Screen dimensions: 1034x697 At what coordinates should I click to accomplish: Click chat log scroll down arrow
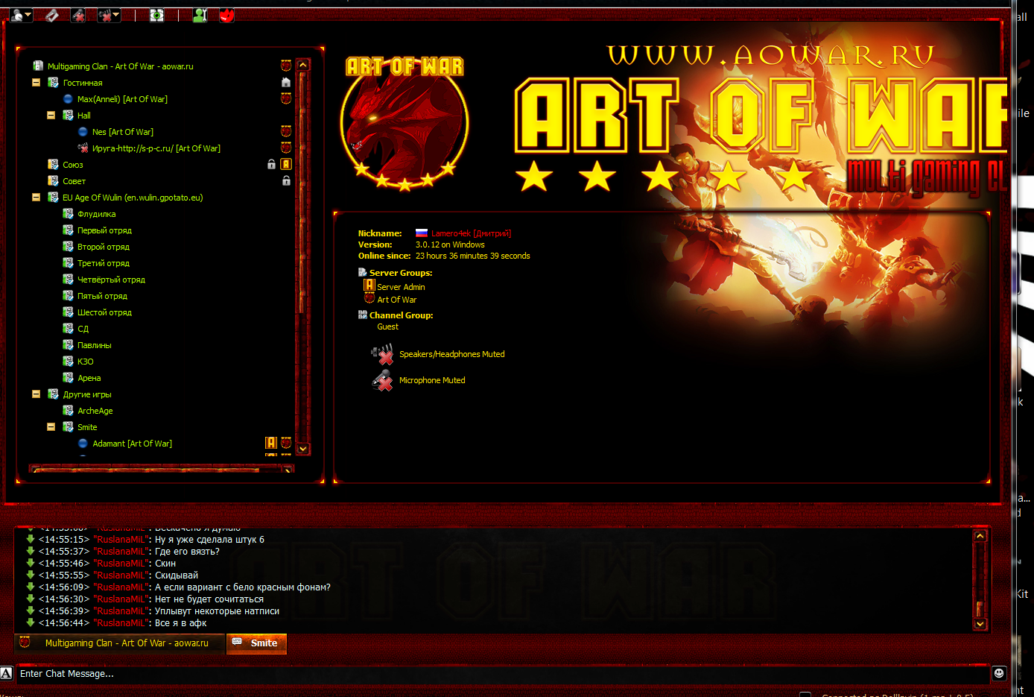[x=980, y=624]
